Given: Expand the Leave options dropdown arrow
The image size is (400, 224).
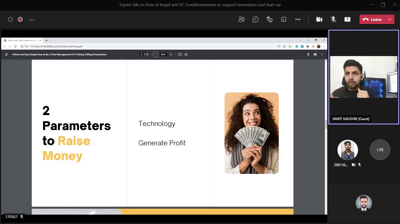Looking at the screenshot, I should click(x=390, y=19).
